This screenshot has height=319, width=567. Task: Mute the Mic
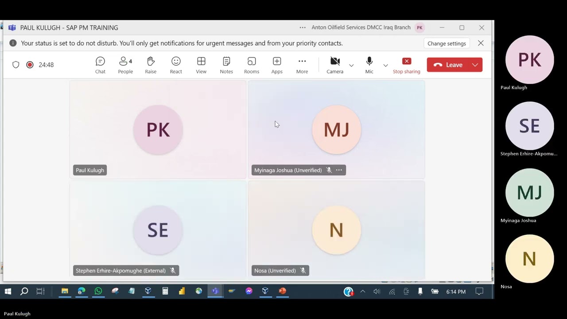pyautogui.click(x=369, y=65)
